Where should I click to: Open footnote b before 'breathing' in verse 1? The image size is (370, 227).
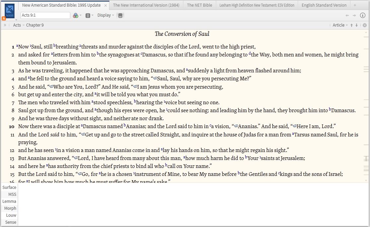tap(54, 45)
